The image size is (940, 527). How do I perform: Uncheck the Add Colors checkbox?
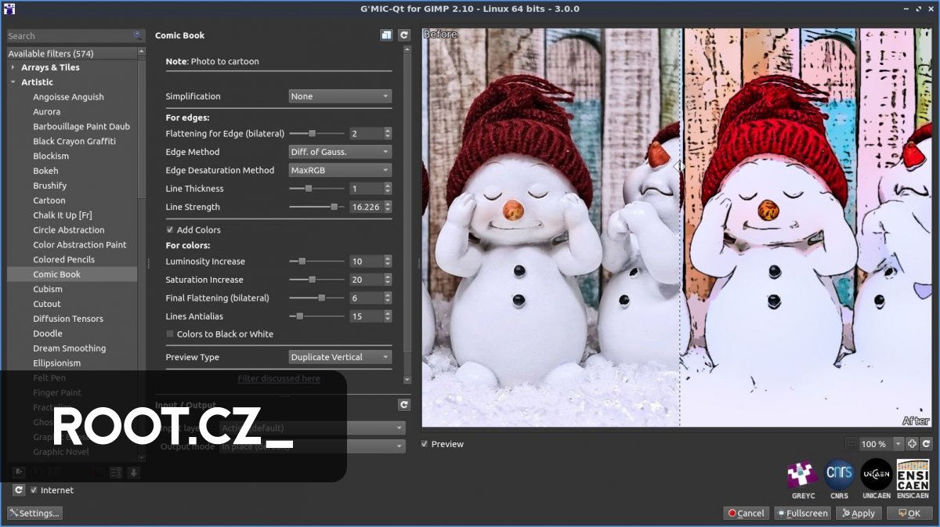tap(170, 230)
